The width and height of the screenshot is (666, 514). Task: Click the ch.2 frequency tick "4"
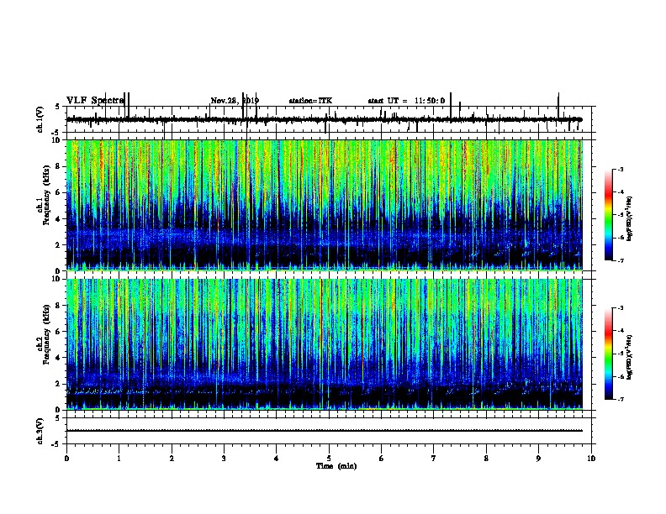(59, 358)
